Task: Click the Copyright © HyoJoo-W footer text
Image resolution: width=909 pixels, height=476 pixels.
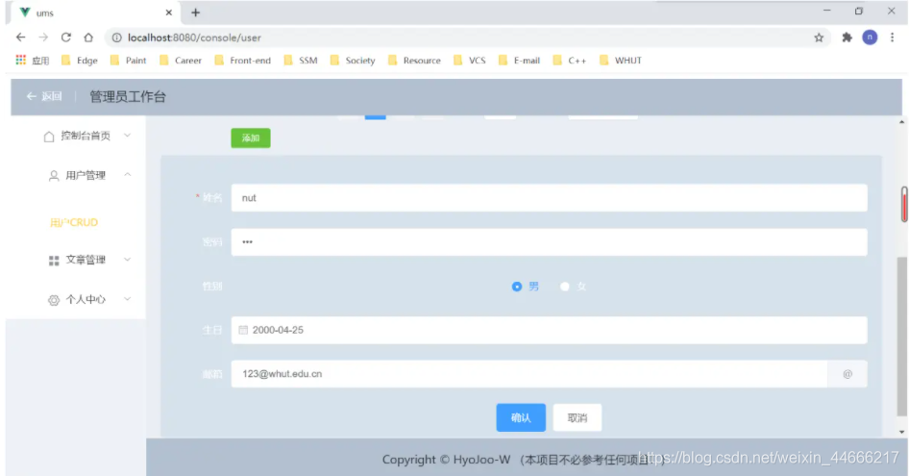Action: [446, 460]
